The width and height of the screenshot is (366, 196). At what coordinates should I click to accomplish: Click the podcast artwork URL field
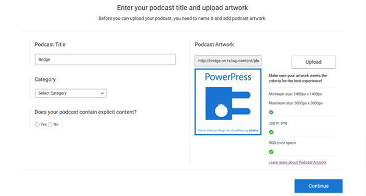pos(228,61)
